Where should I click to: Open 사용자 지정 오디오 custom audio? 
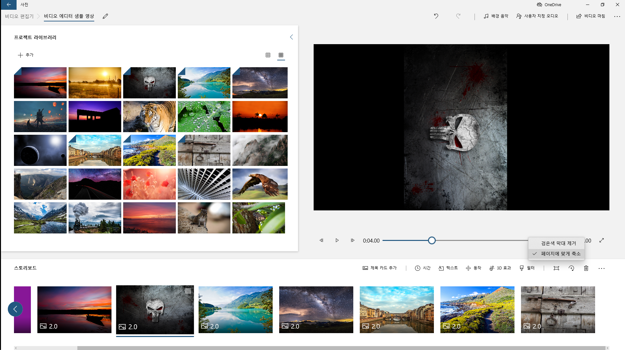537,16
